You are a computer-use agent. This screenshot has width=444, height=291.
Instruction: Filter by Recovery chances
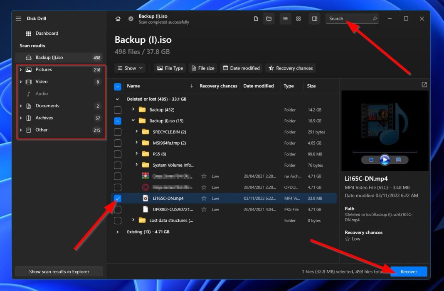291,68
